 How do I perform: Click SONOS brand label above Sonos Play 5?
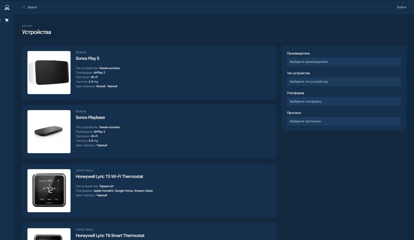81,52
